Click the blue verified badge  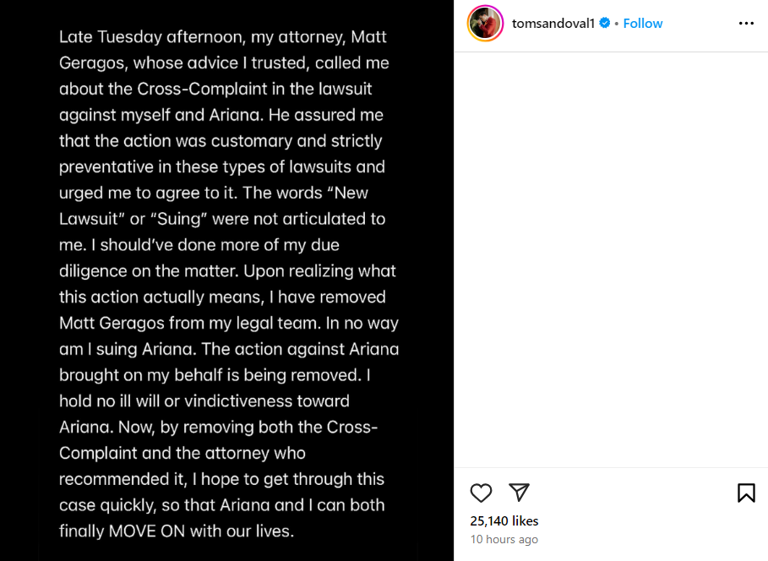pos(605,24)
